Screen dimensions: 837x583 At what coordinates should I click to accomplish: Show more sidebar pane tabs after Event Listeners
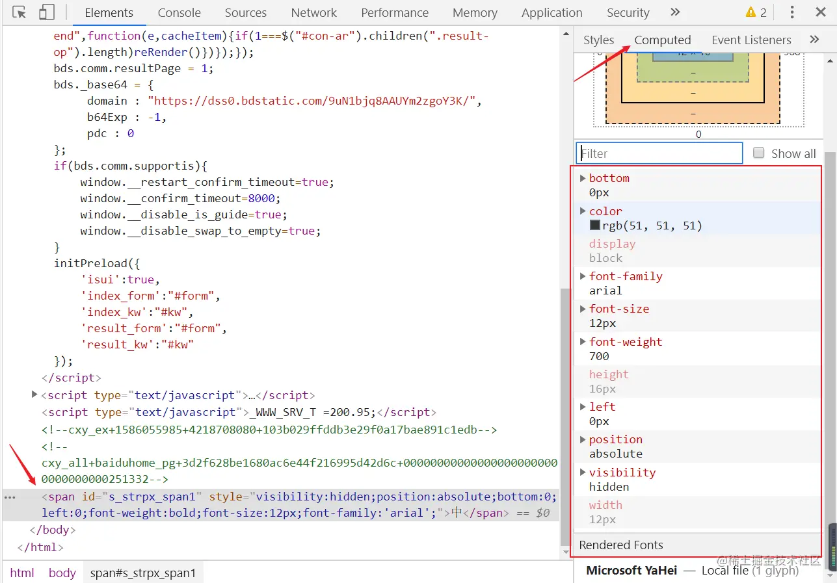coord(814,40)
